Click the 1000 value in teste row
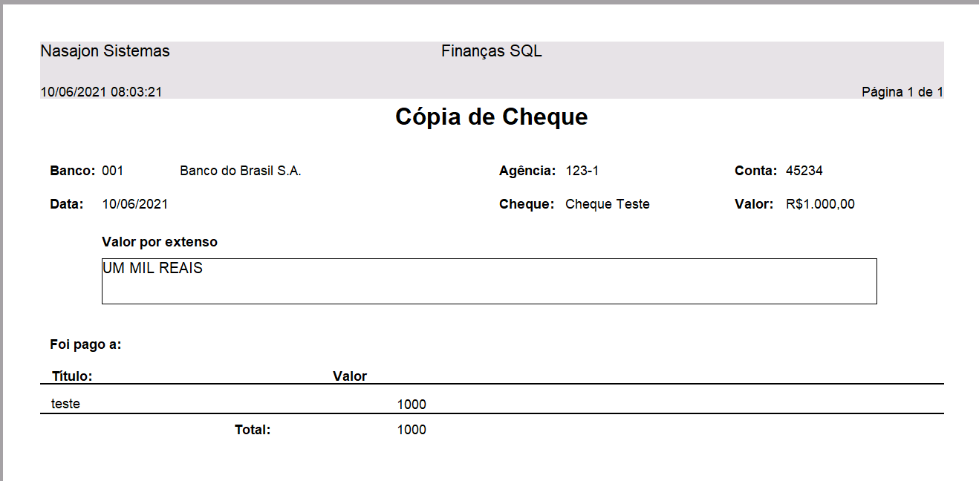 coord(412,405)
